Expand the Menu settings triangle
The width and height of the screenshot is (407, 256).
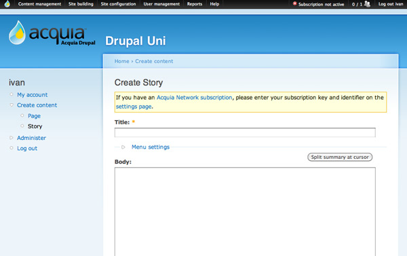pos(123,147)
